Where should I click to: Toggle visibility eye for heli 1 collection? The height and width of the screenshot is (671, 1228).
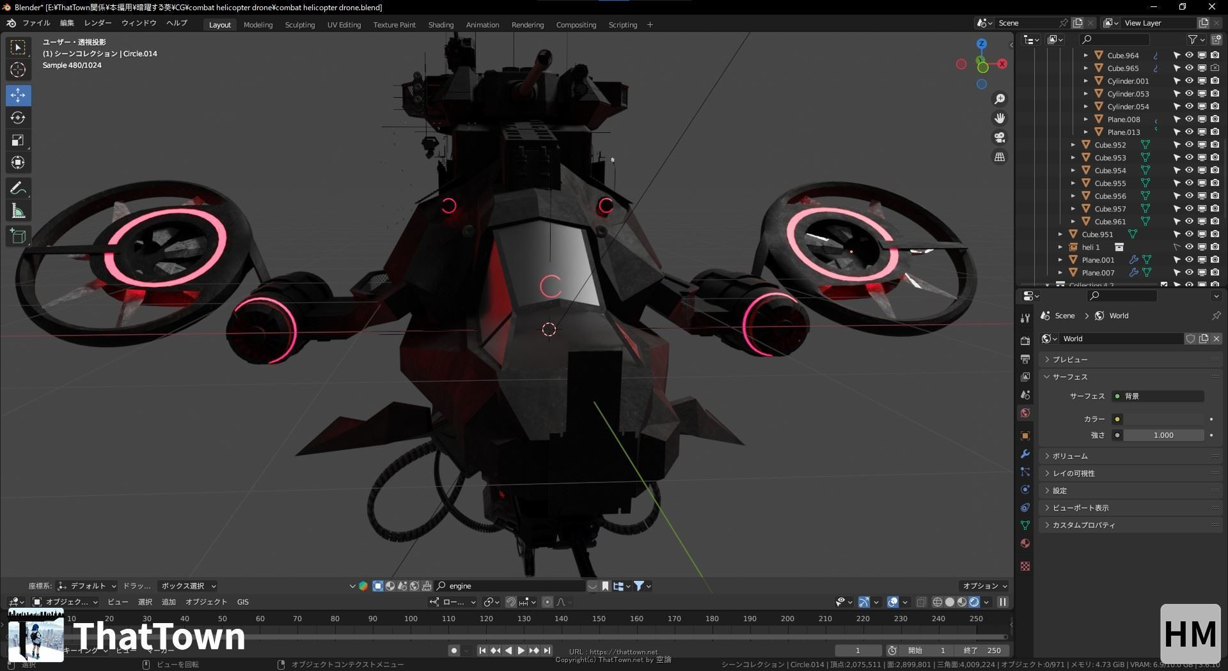pyautogui.click(x=1189, y=247)
